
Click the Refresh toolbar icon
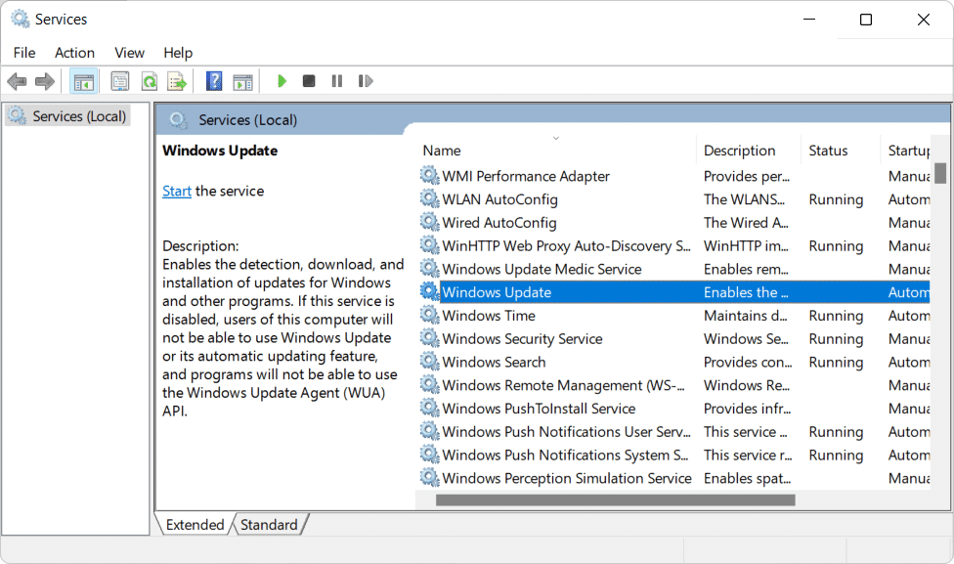point(149,81)
